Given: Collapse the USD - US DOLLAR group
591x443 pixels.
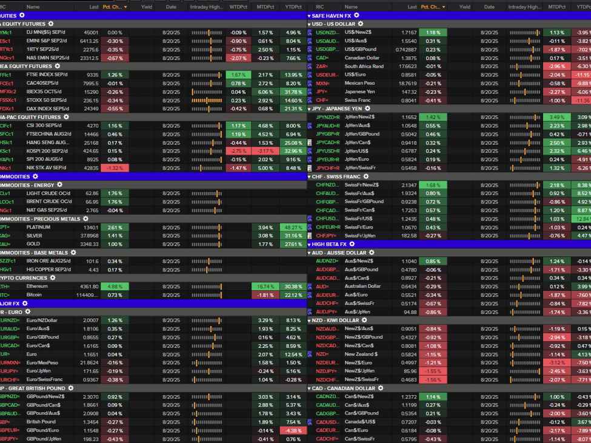Looking at the screenshot, I should pyautogui.click(x=309, y=24).
